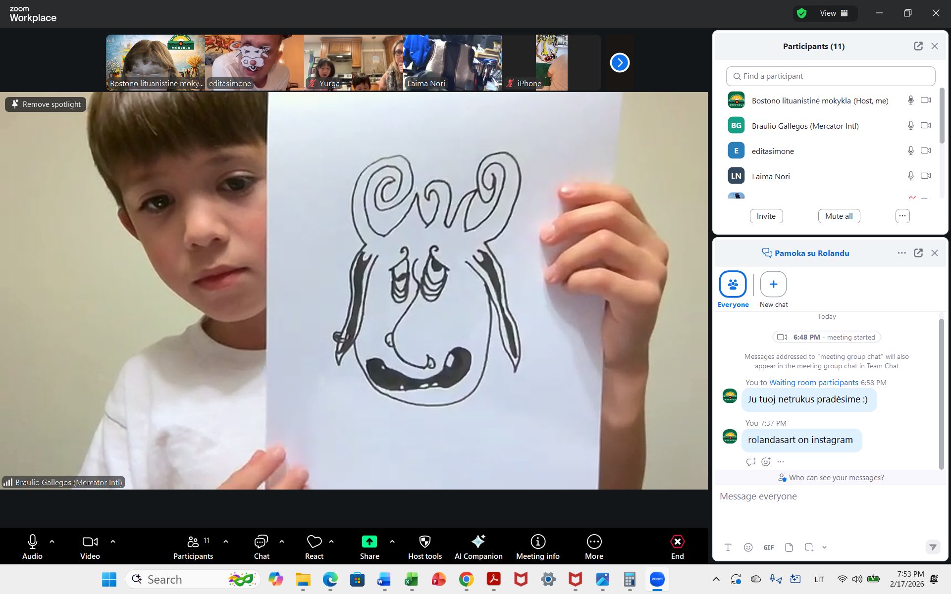
Task: Click the chat panel scrollbar
Action: click(941, 394)
